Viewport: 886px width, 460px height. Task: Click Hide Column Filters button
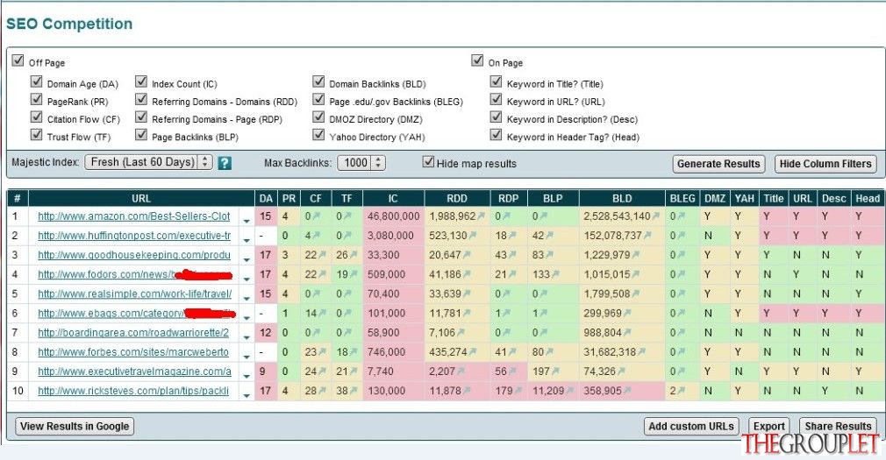click(x=825, y=164)
